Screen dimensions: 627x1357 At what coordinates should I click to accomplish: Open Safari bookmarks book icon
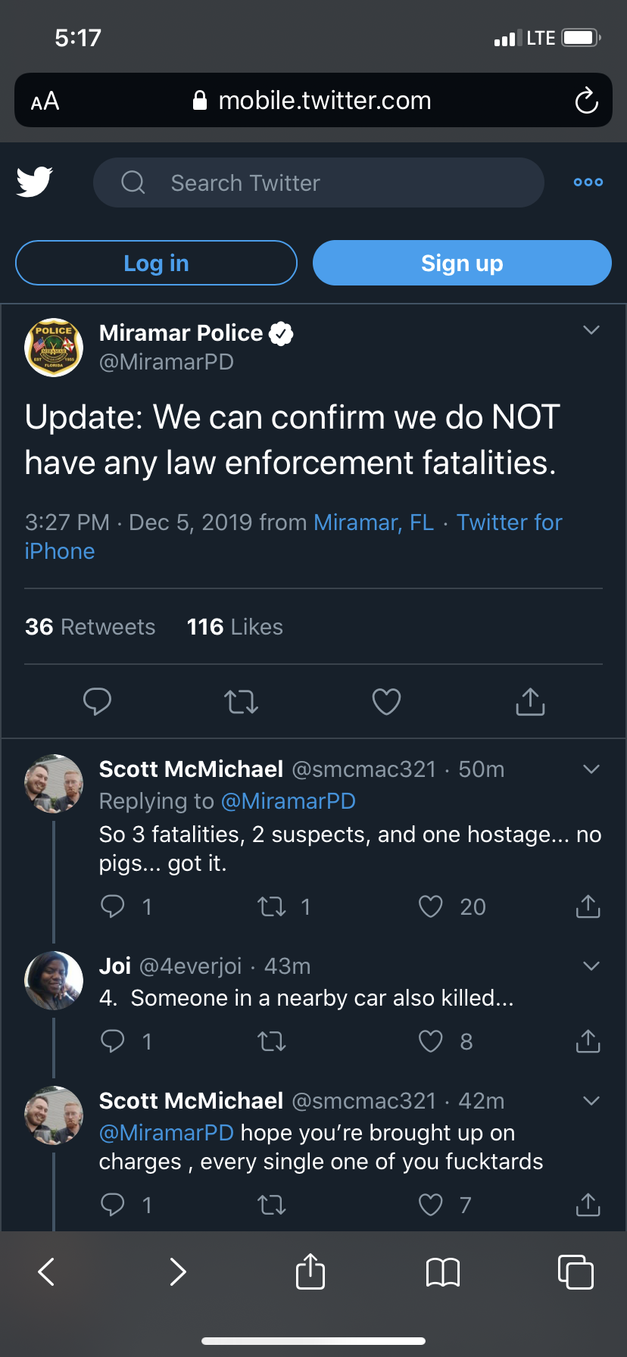(443, 1272)
